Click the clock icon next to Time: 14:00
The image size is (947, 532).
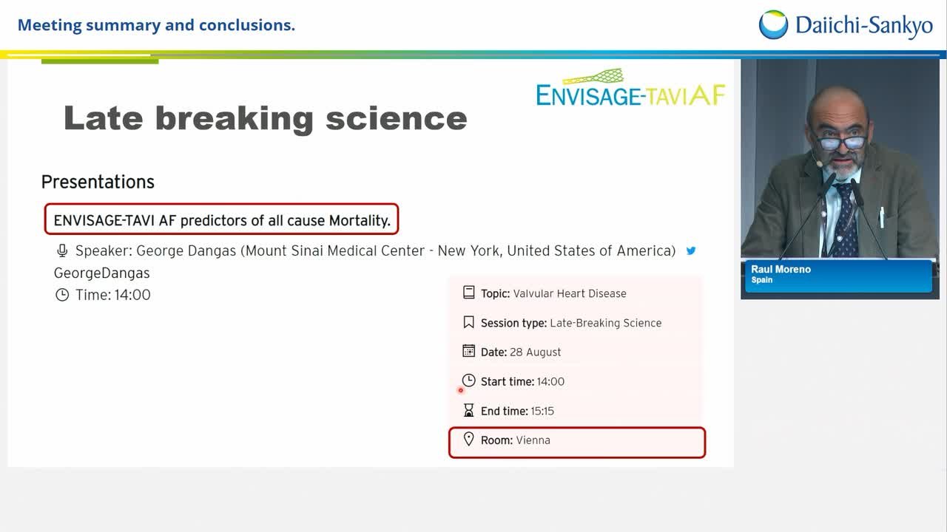click(x=62, y=295)
